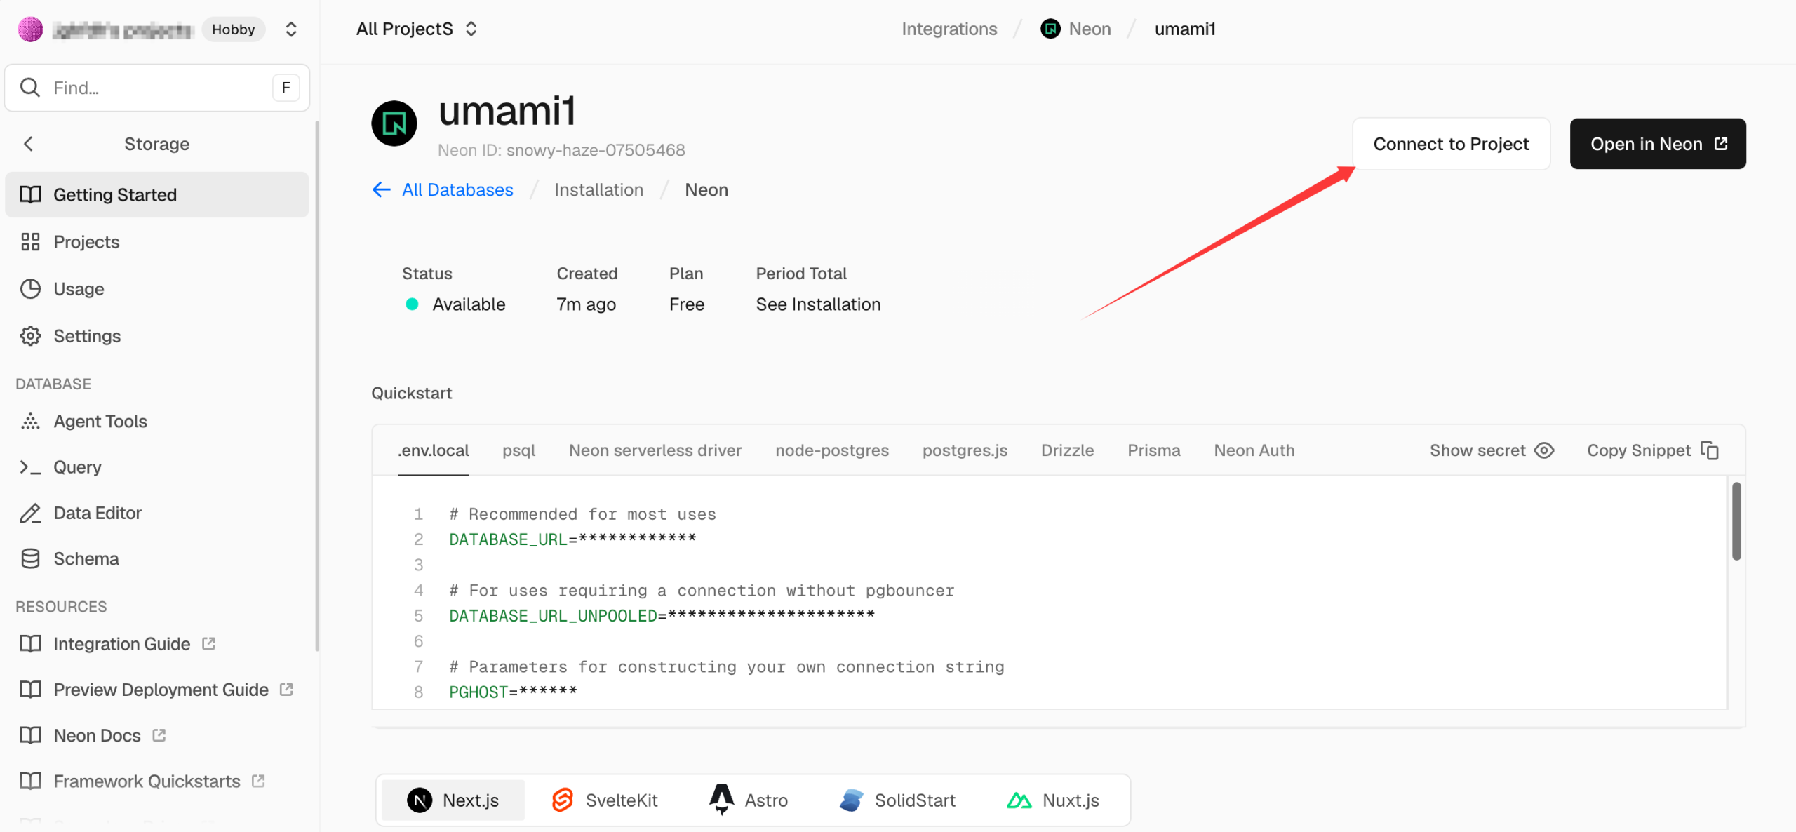Click the Installation breadcrumb link
The height and width of the screenshot is (832, 1796).
point(598,189)
